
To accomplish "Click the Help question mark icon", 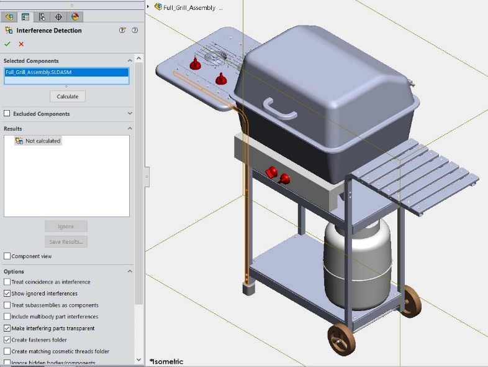I will pyautogui.click(x=135, y=30).
